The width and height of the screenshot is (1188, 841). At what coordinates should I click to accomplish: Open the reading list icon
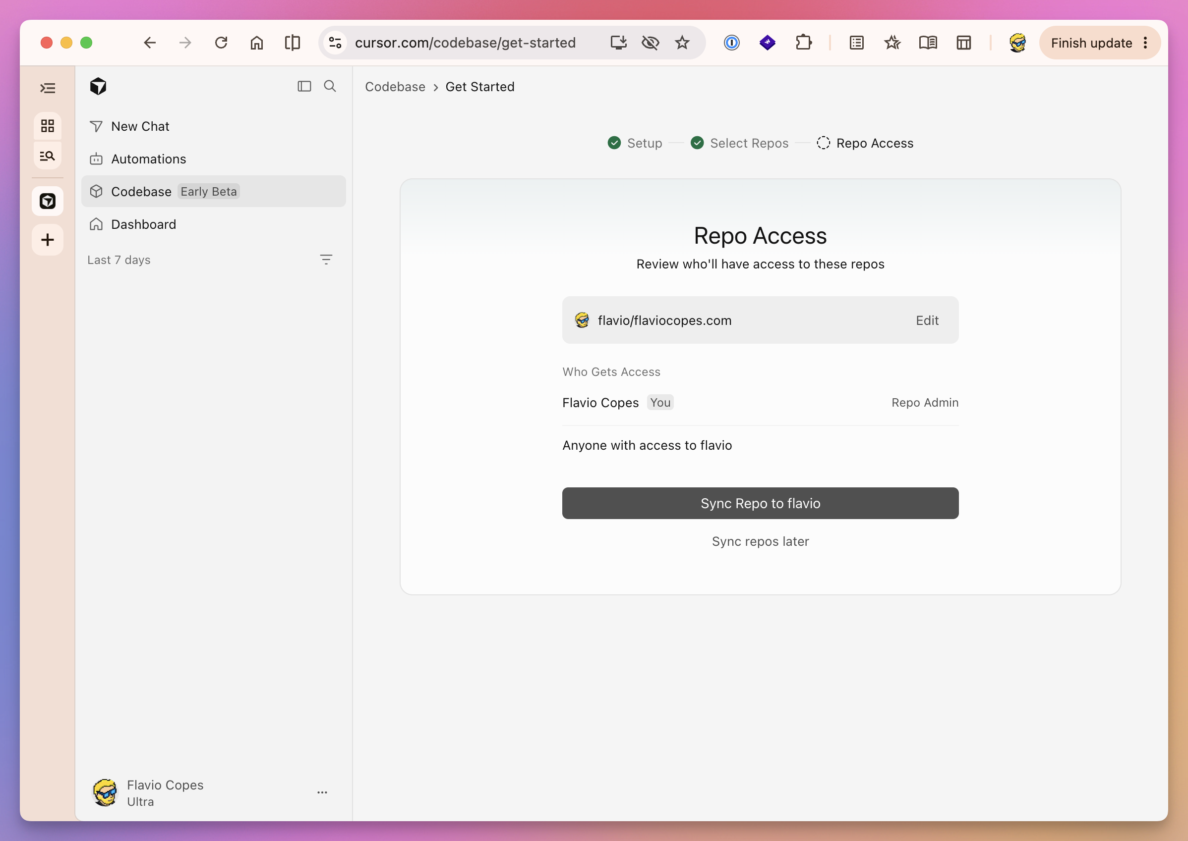click(857, 43)
